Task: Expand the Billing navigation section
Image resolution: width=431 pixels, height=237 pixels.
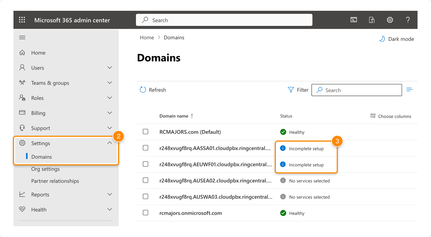Action: tap(110, 113)
